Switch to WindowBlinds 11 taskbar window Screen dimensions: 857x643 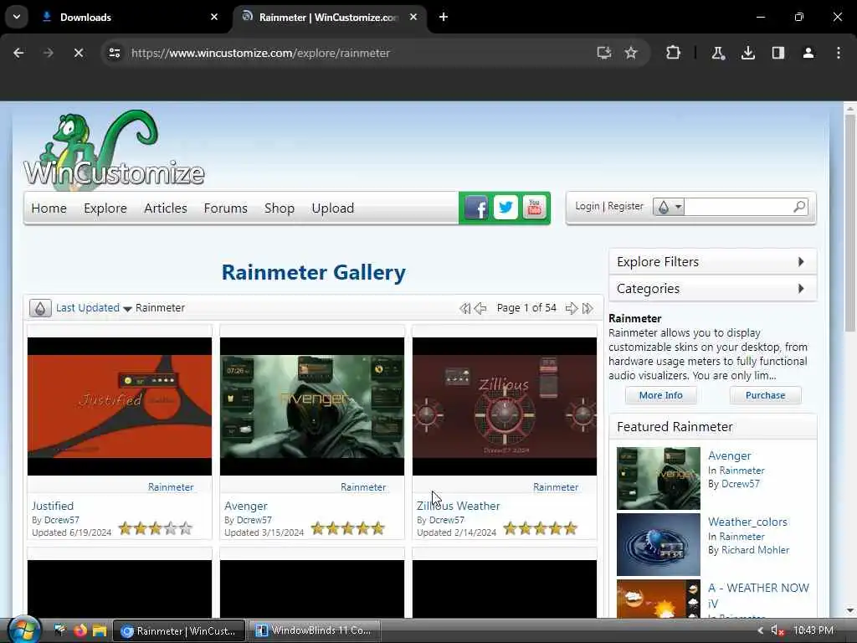tap(315, 630)
